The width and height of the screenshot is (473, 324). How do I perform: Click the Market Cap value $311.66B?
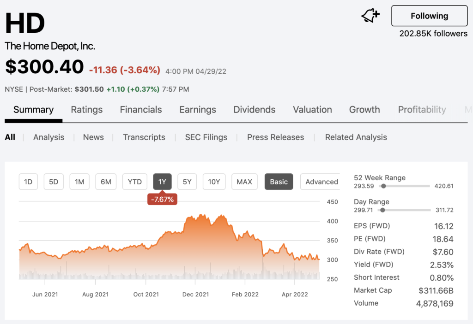436,290
